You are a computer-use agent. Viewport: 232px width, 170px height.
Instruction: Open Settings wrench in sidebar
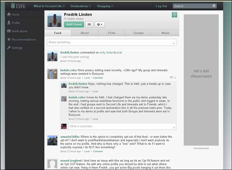9,48
